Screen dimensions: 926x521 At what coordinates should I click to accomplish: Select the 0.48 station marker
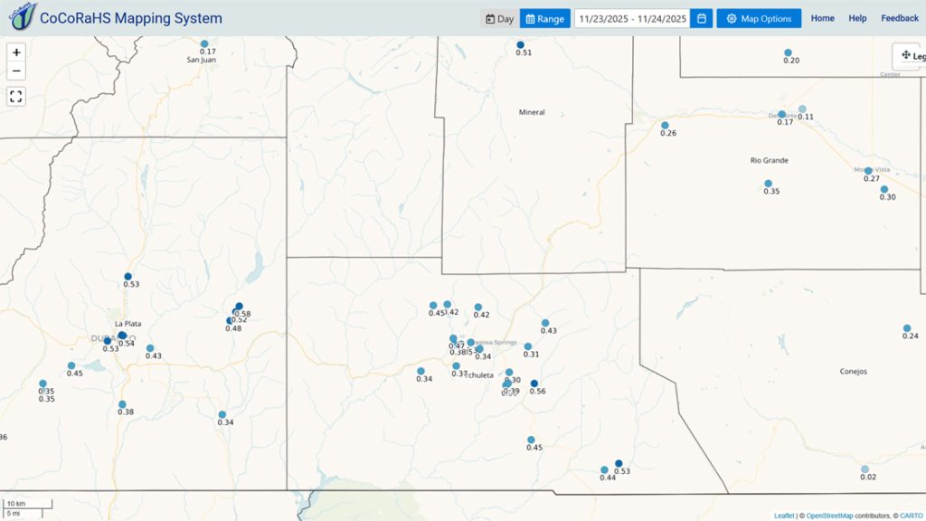tap(230, 321)
